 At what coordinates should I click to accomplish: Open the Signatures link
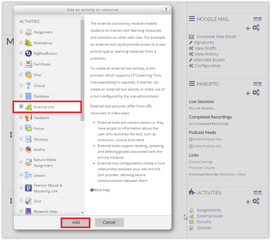[204, 42]
